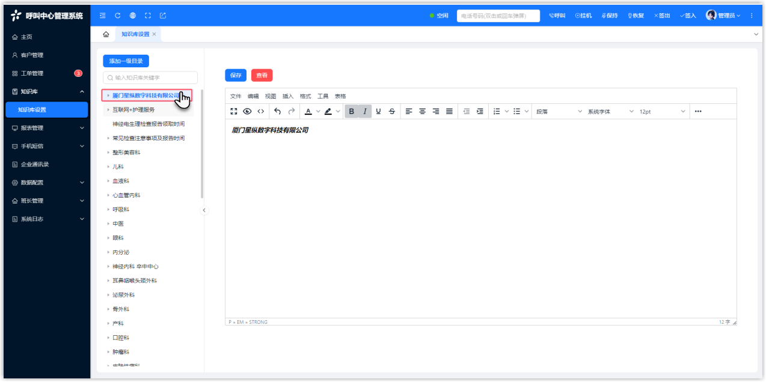Toggle bold formatting button
Viewport: 766px width, 382px height.
[x=352, y=111]
